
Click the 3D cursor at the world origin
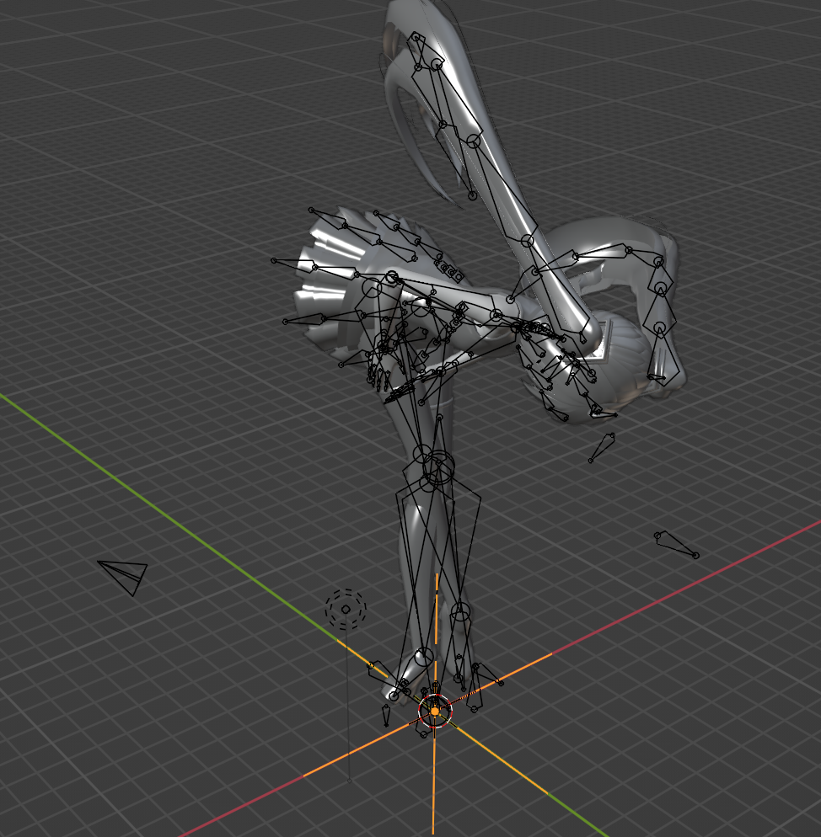pos(435,711)
